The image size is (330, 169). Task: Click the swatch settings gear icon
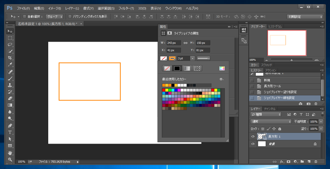221,79
